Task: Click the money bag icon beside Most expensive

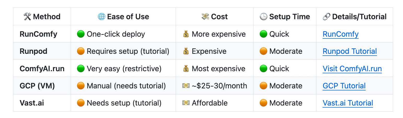Action: point(186,69)
